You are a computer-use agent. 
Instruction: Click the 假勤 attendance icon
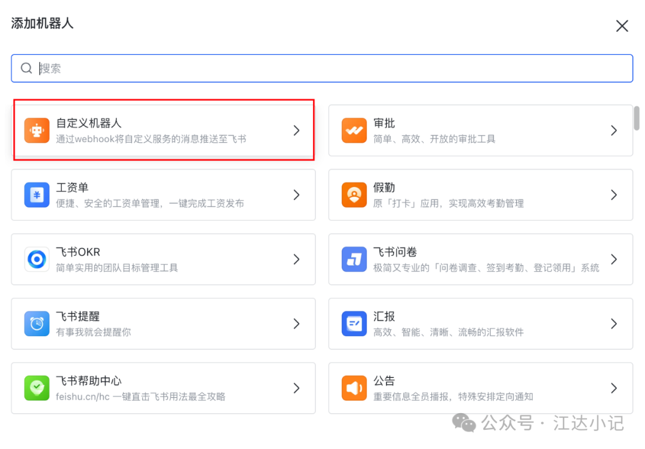[354, 195]
